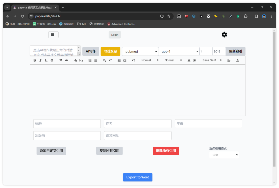The height and width of the screenshot is (188, 279).
Task: Insert a code block
Action: (x=67, y=60)
